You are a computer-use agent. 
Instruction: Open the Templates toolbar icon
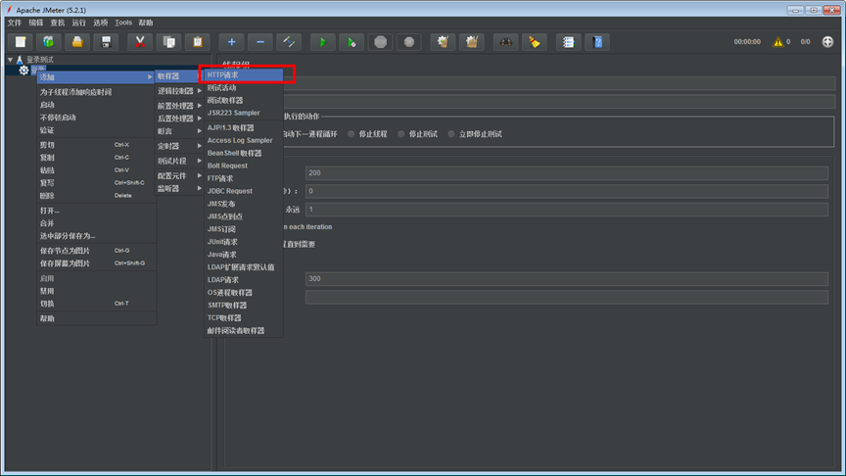pos(49,41)
